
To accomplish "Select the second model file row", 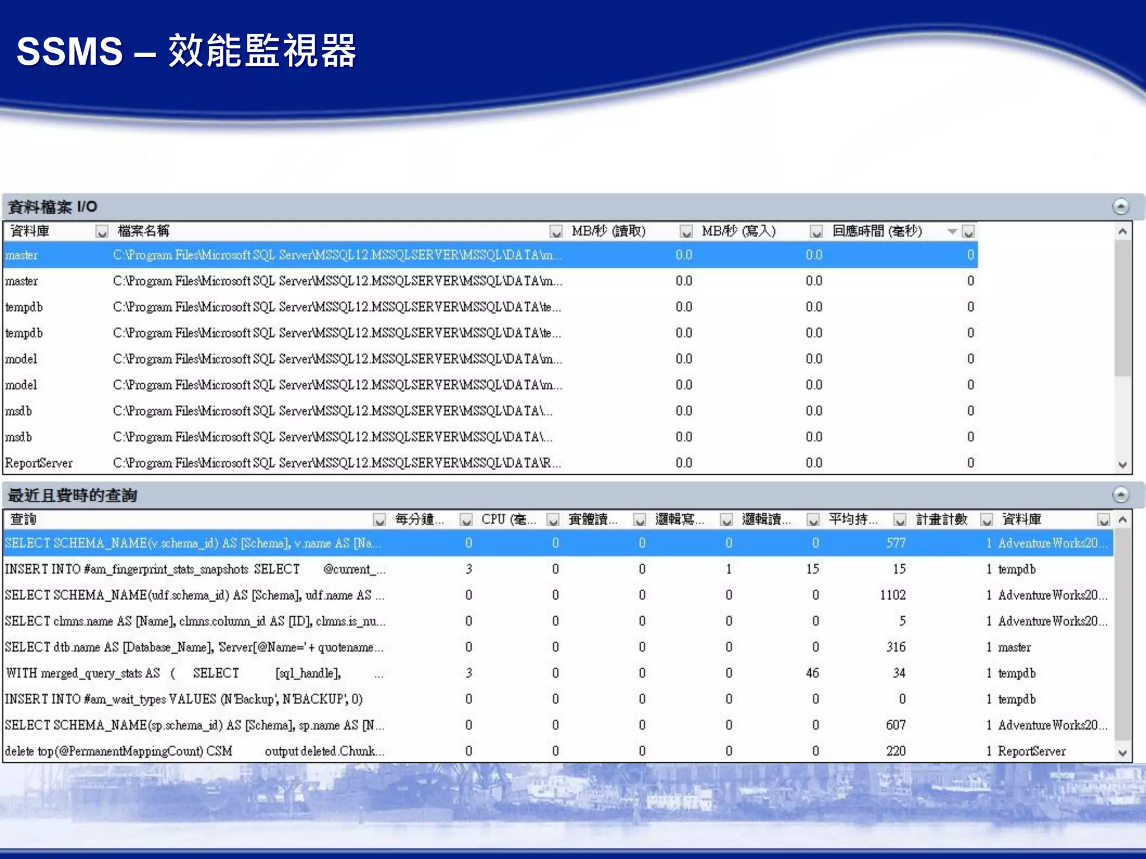I will coord(490,385).
